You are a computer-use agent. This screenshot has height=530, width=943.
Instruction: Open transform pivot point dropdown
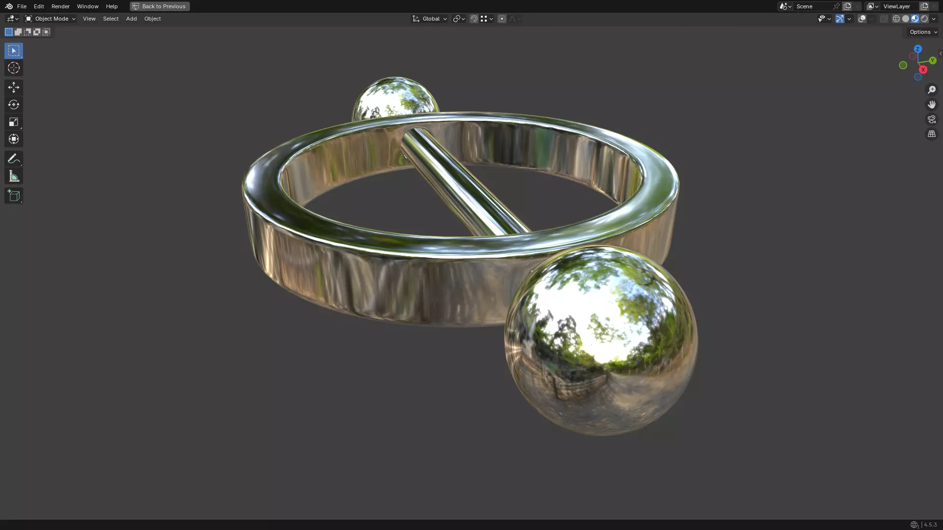point(459,19)
